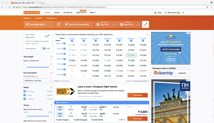Uncheck the 2+ stops filter
The image size is (214, 123).
point(25,99)
